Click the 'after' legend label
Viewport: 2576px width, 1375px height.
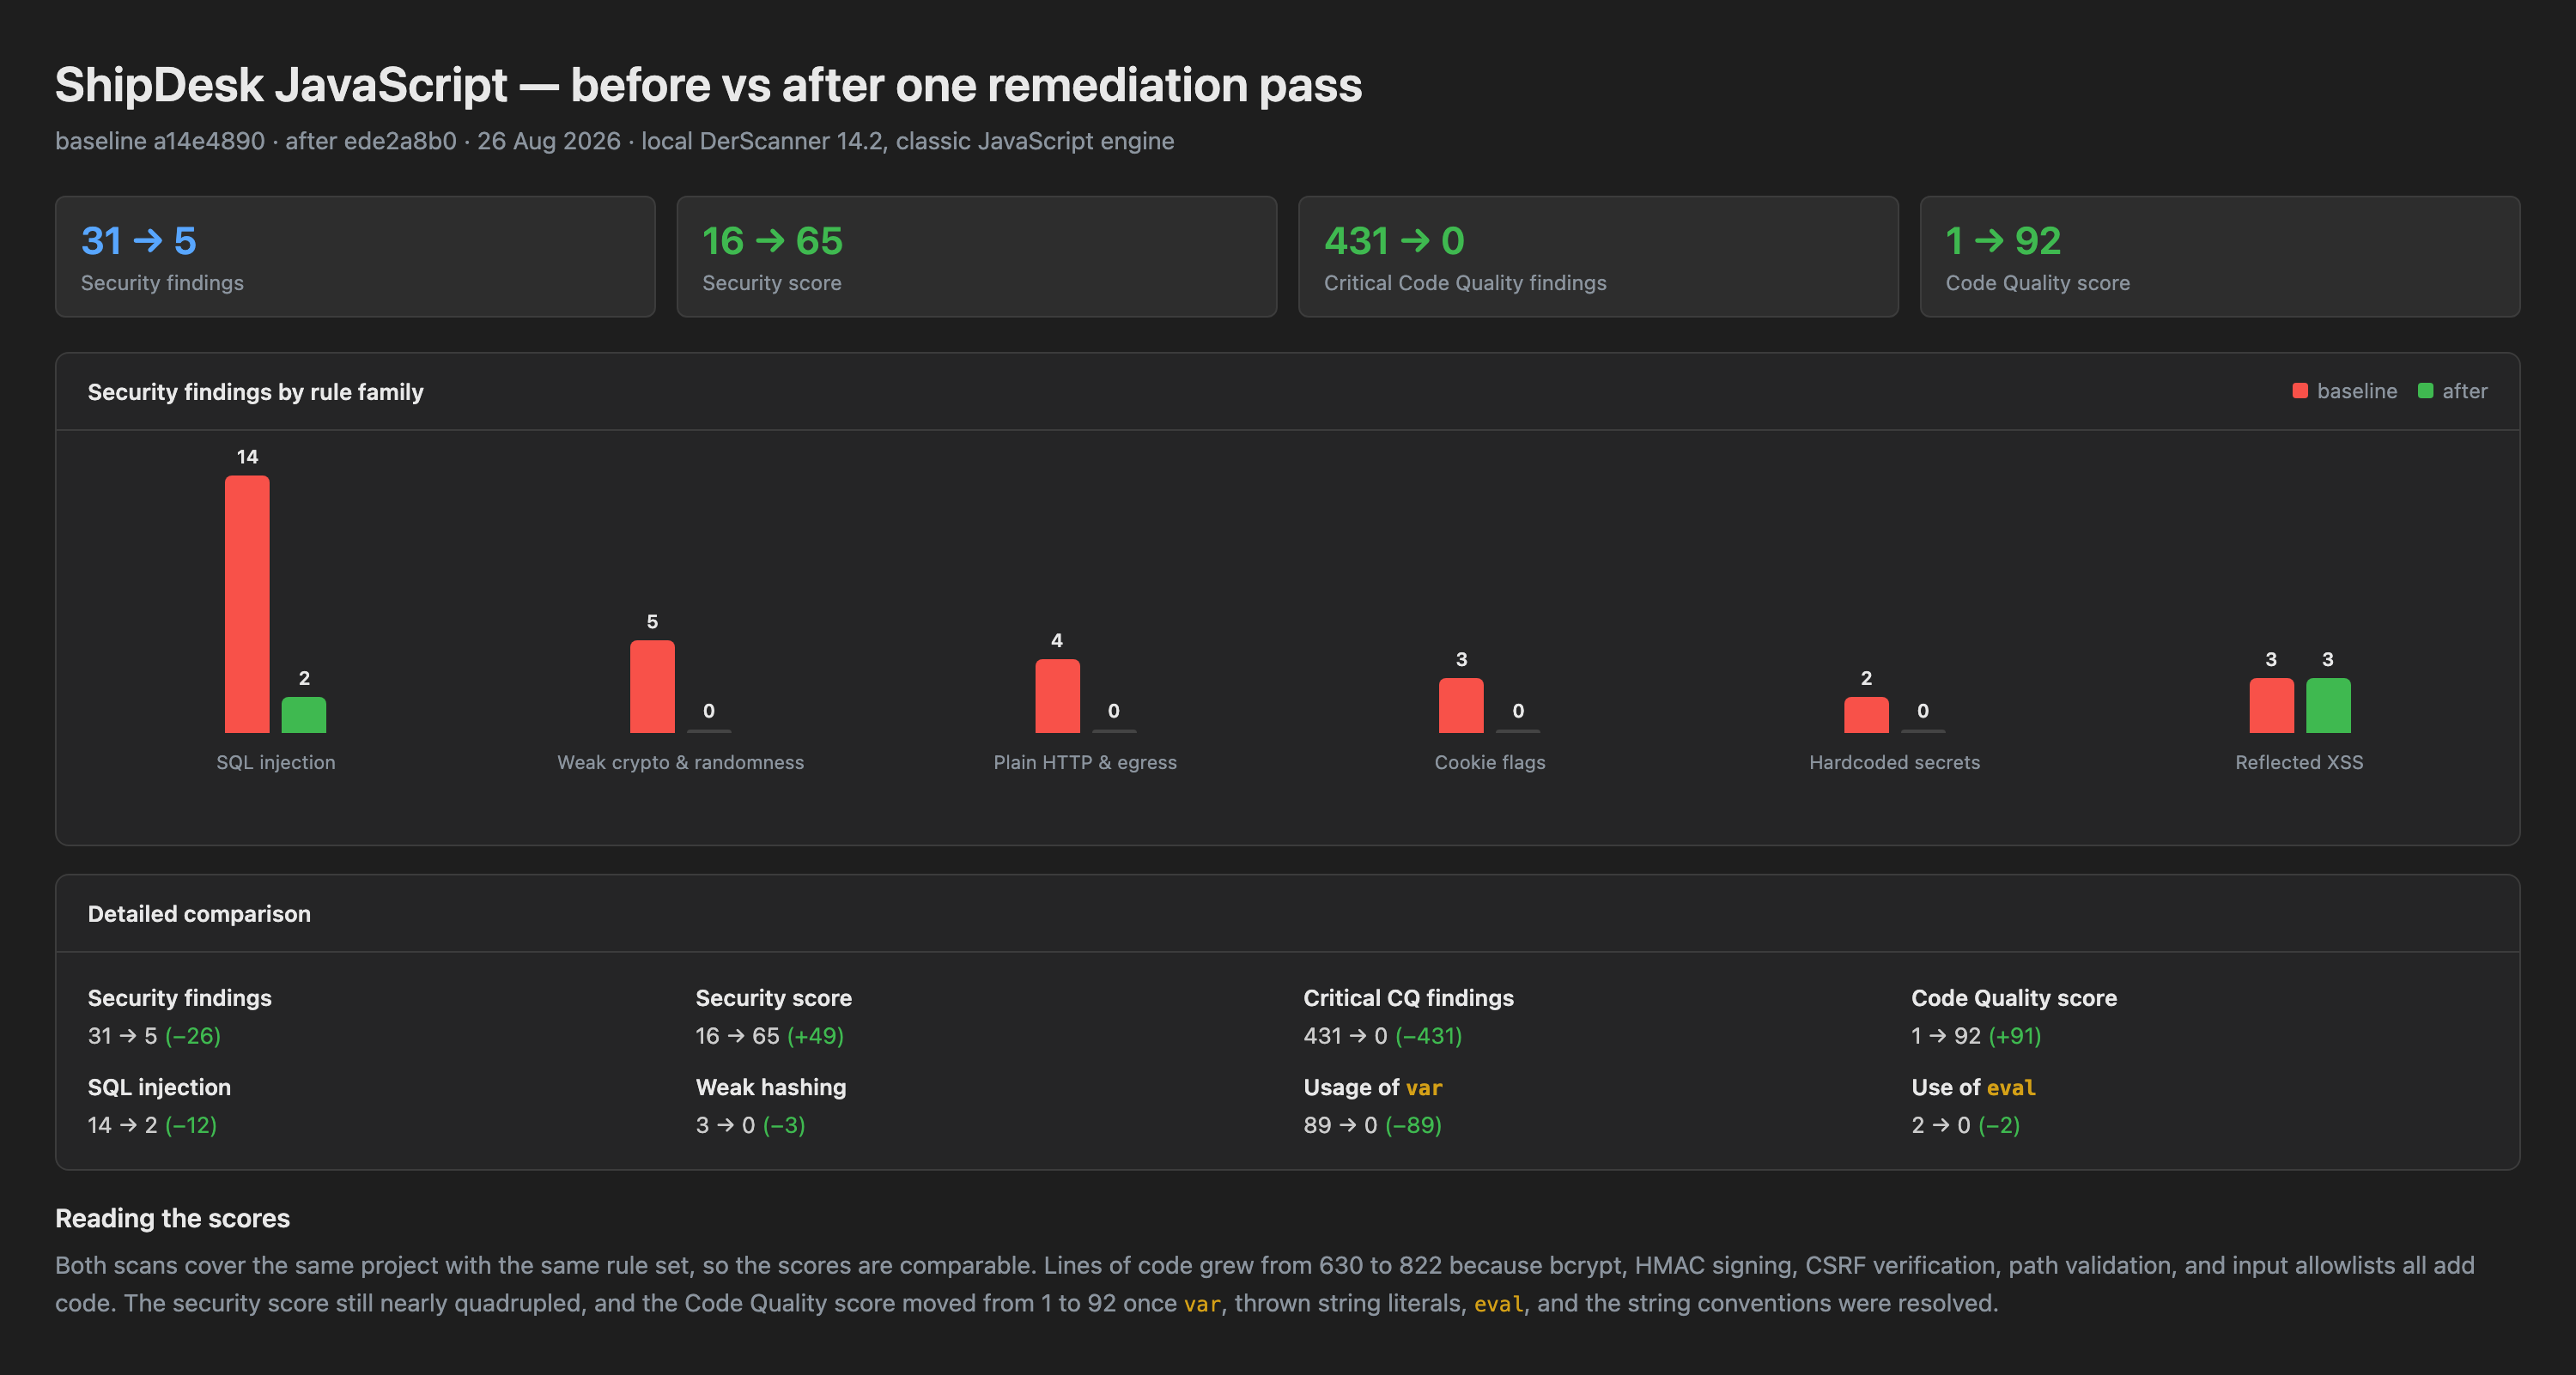coord(2464,391)
